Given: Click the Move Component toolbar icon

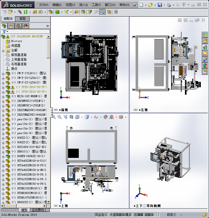Looking at the screenshot, I should tap(41, 12).
